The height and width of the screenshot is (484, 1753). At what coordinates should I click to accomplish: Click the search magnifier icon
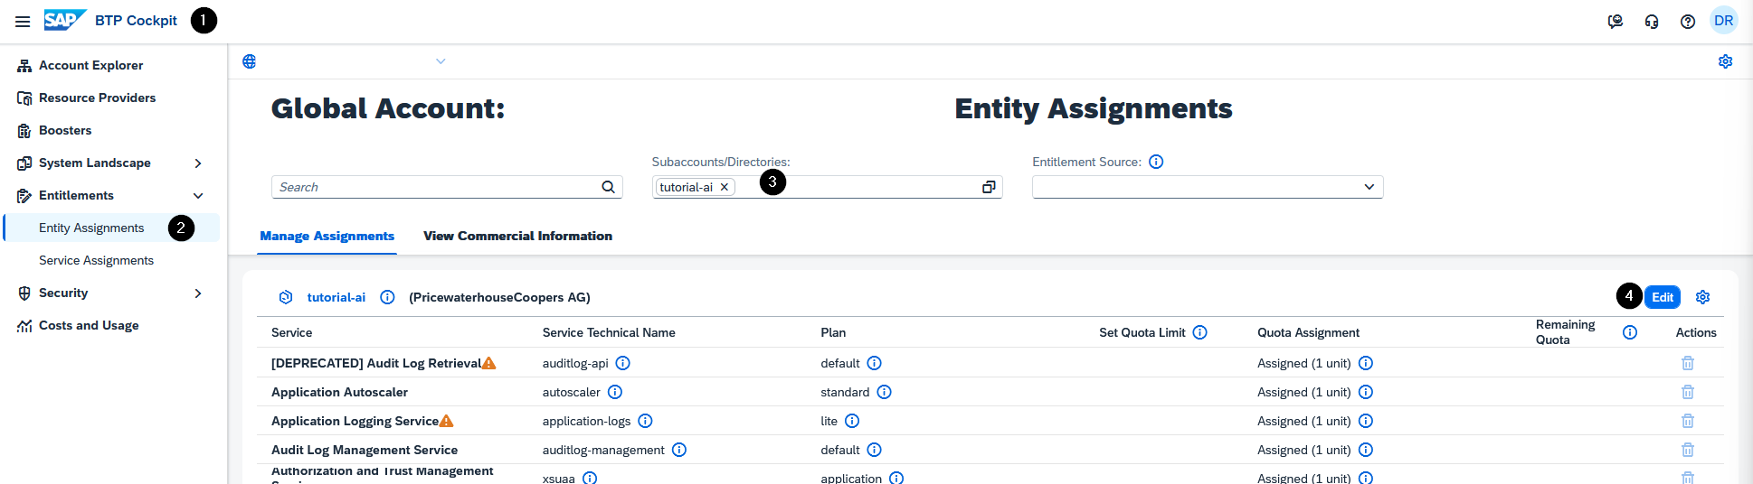click(609, 187)
